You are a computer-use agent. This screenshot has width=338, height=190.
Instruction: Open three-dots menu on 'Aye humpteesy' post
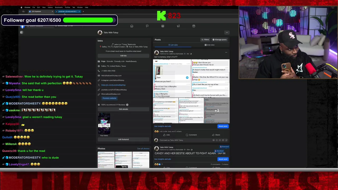pos(226,52)
